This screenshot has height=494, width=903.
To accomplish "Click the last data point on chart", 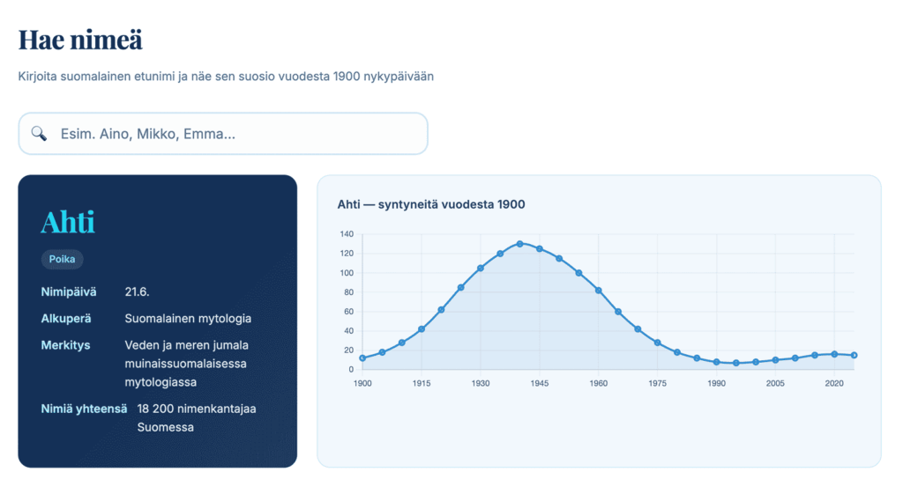I will tap(854, 355).
